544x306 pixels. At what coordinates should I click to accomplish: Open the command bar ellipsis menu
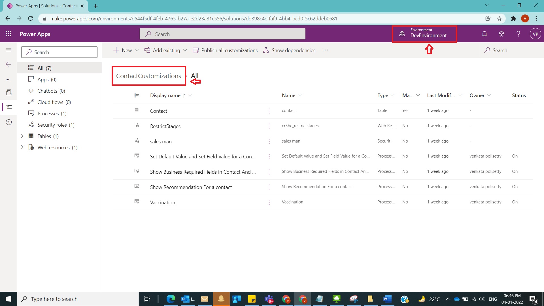(x=325, y=50)
